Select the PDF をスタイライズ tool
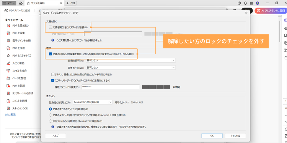Screen dimensions: 287x143 pos(19,56)
